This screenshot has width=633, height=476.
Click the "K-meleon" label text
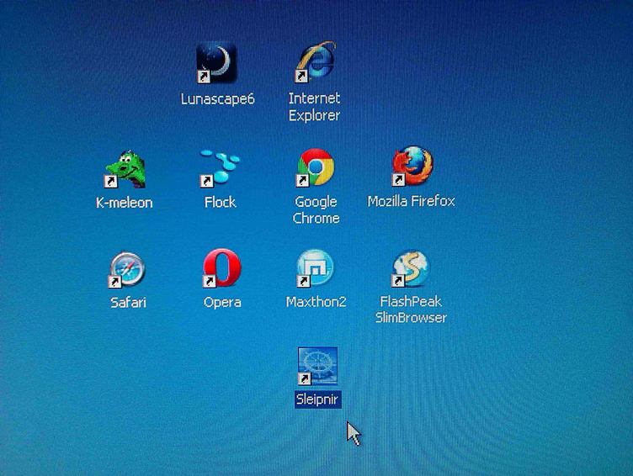(125, 203)
